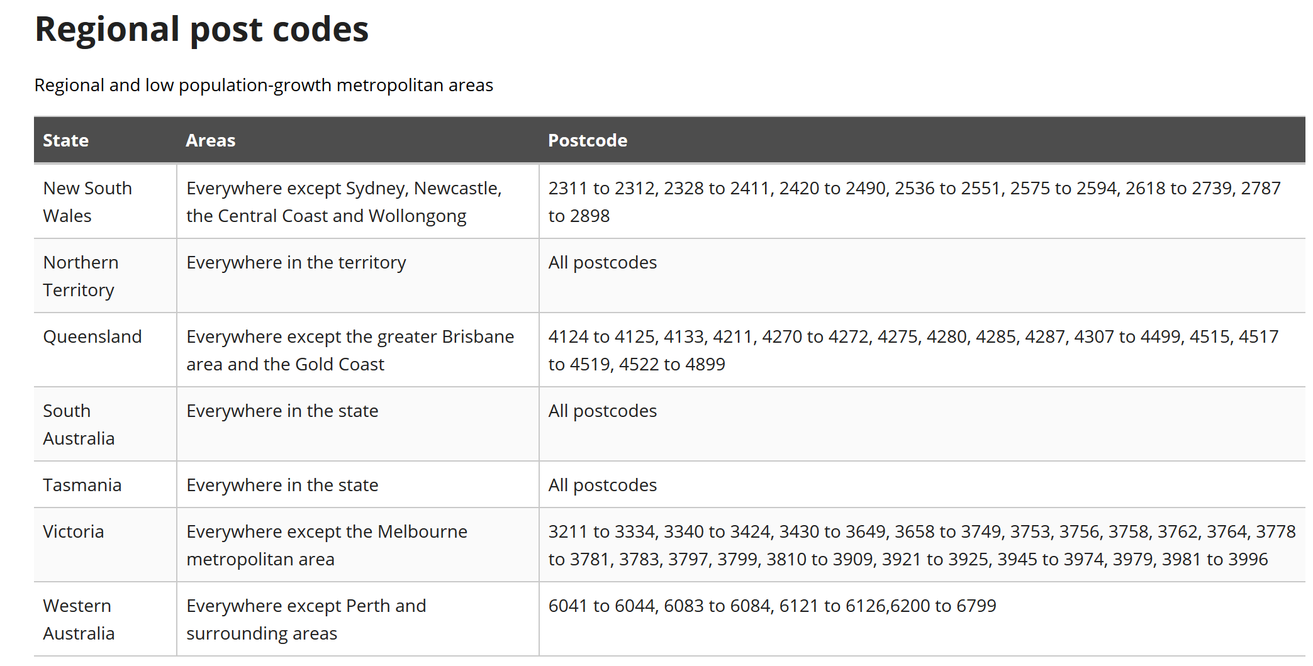This screenshot has height=666, width=1313.
Task: Select the Queensland state cell
Action: (105, 350)
